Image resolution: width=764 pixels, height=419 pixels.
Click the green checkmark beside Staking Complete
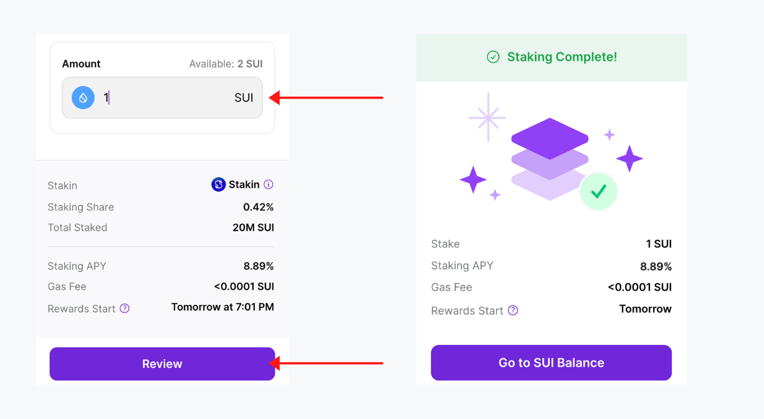pos(492,57)
